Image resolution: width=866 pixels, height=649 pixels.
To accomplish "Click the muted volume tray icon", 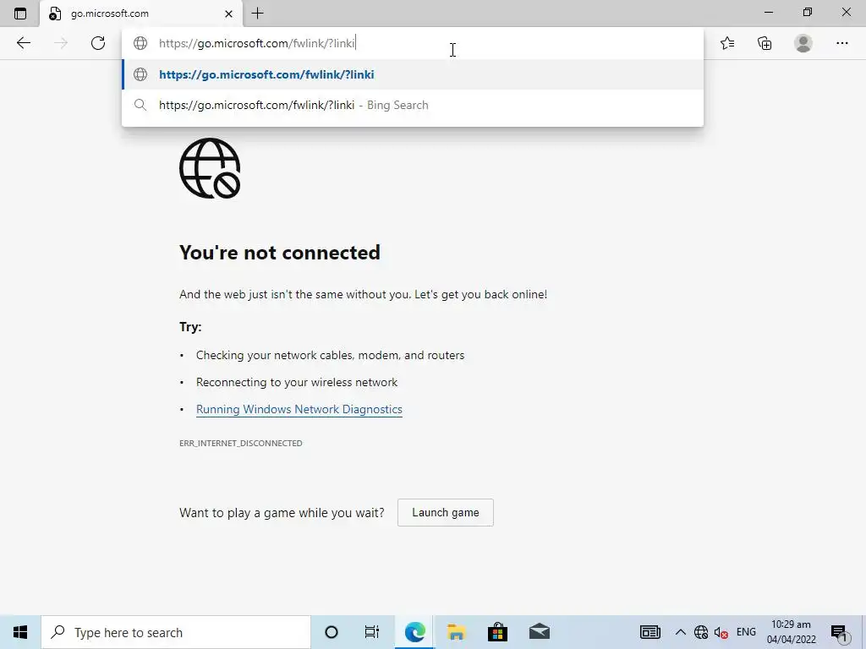I will click(x=721, y=632).
